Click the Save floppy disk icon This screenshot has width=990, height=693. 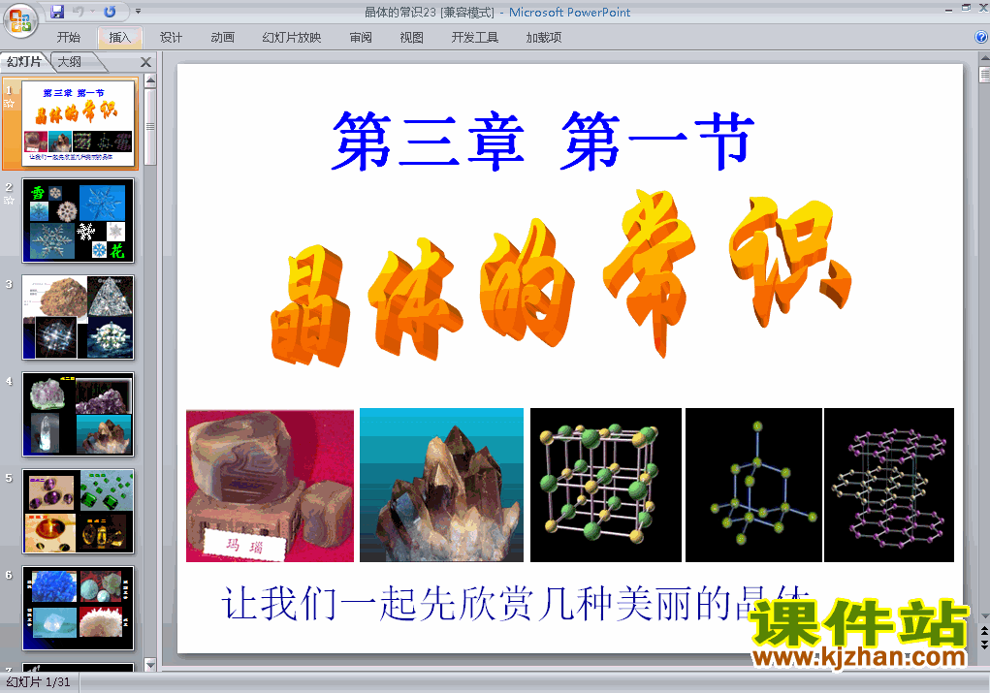tap(57, 12)
